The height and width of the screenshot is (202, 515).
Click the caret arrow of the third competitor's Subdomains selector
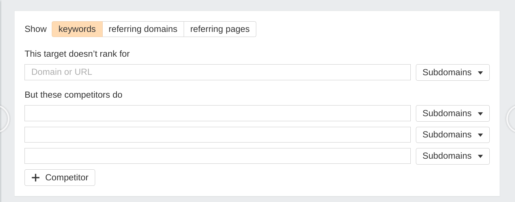480,156
